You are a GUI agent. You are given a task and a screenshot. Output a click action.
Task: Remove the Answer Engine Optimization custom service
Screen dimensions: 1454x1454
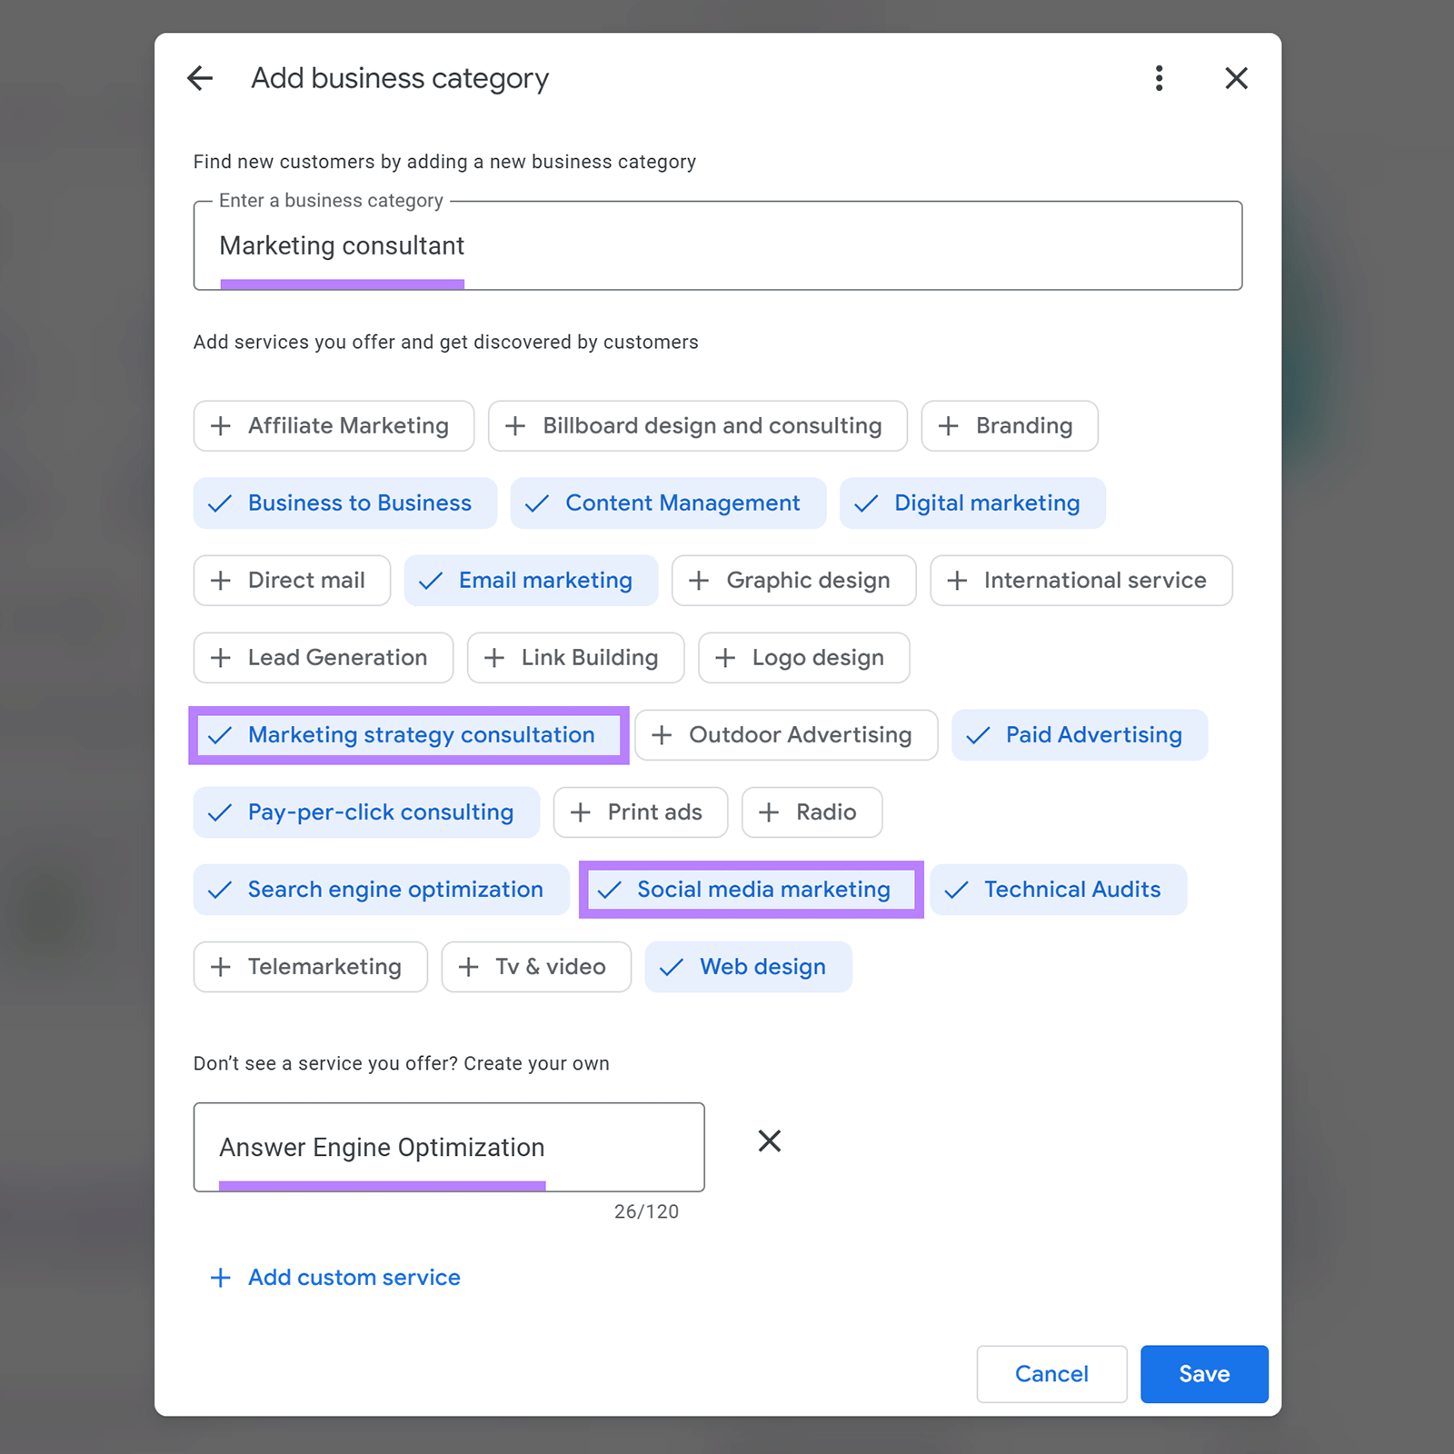[769, 1141]
